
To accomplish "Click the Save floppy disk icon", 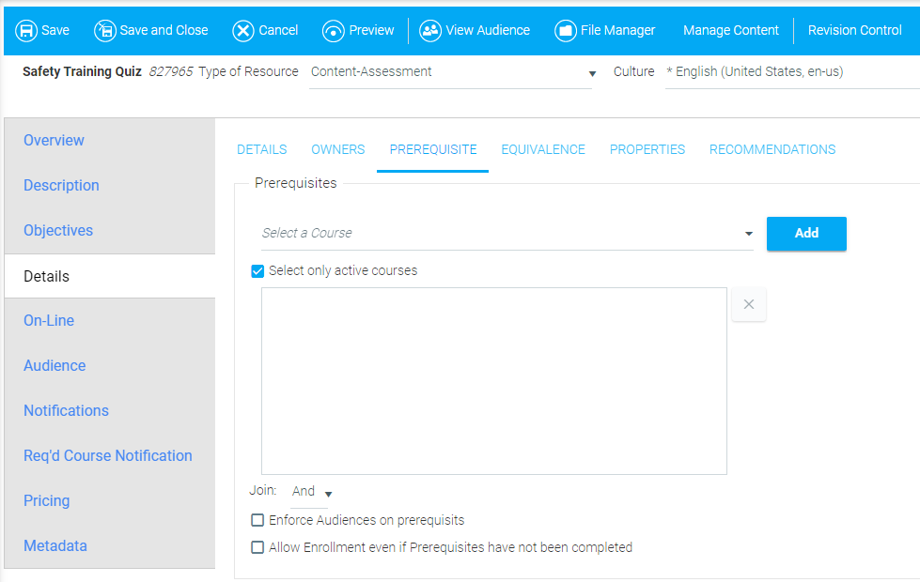I will (26, 30).
